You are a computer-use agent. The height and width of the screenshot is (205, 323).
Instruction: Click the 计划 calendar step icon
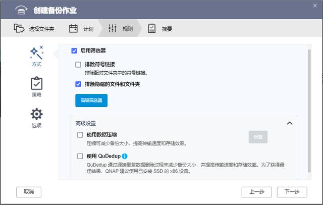coord(73,28)
